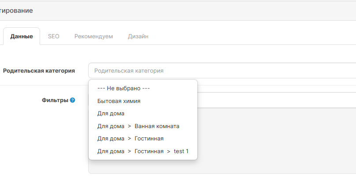Image resolution: width=356 pixels, height=184 pixels.
Task: Click the help icon next to Фильтры
Action: pos(73,100)
